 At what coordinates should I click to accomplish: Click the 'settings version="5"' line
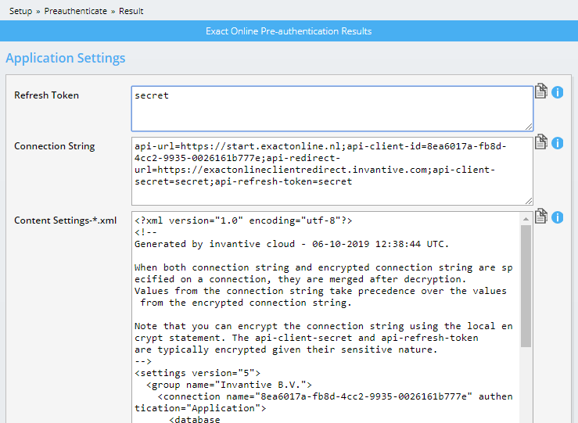click(198, 373)
